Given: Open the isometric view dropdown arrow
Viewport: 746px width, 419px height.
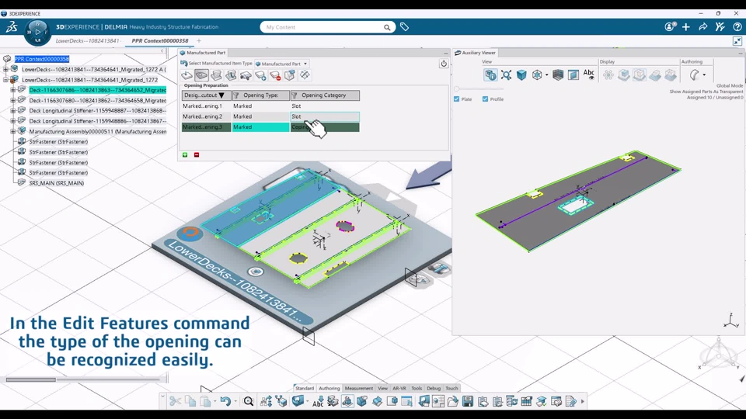Looking at the screenshot, I should (546, 75).
